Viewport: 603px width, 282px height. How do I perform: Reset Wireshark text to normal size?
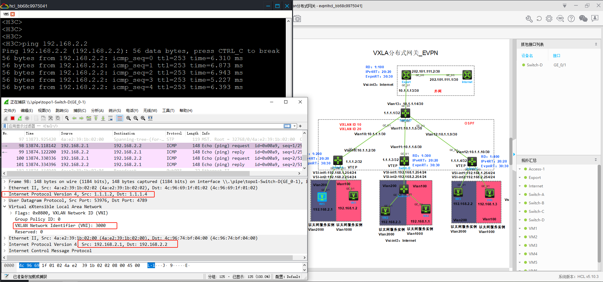pos(143,118)
